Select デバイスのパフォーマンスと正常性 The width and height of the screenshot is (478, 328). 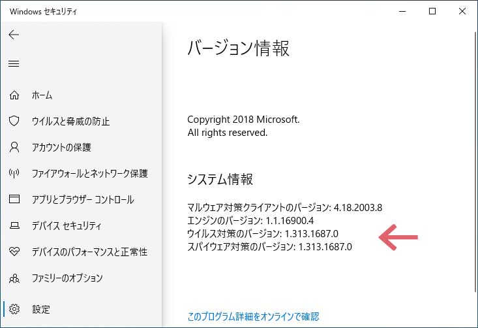tap(89, 252)
